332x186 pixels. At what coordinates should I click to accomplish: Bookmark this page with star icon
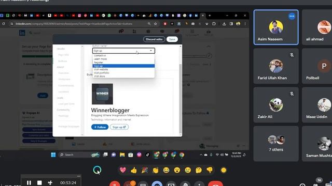click(x=156, y=24)
